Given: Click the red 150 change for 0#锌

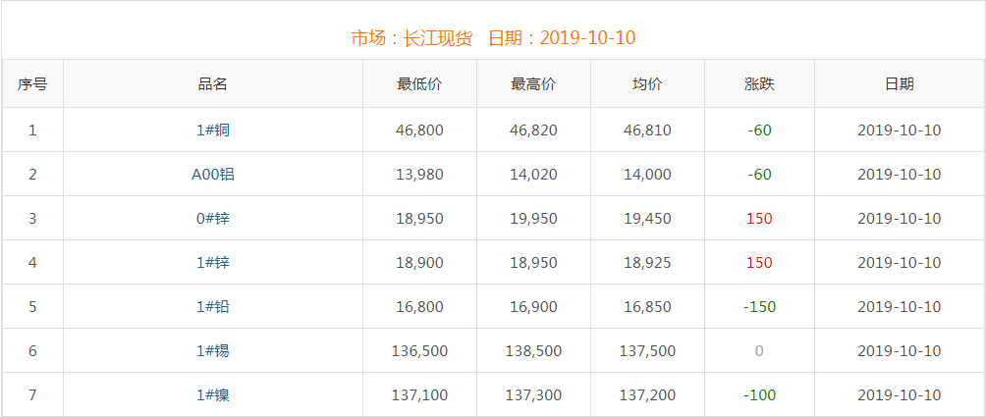Looking at the screenshot, I should coord(759,219).
